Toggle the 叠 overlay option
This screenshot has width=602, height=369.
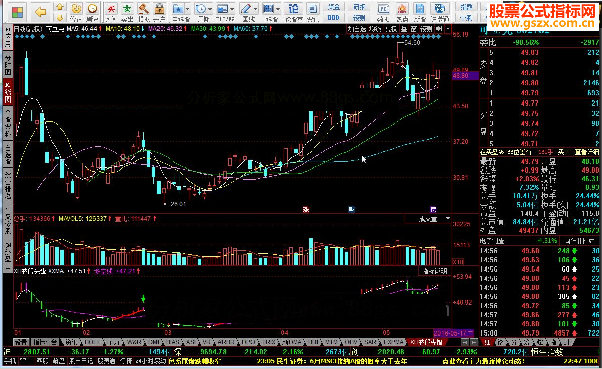[404, 29]
